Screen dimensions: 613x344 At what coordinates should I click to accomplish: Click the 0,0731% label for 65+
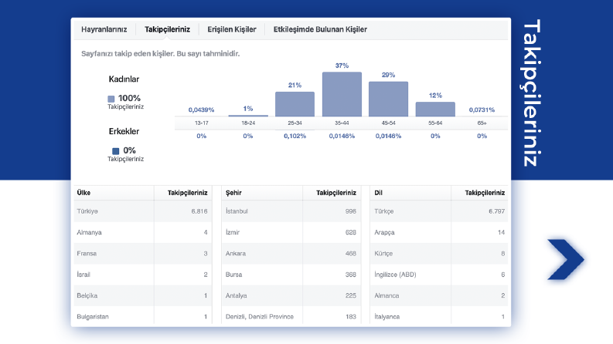click(x=482, y=110)
